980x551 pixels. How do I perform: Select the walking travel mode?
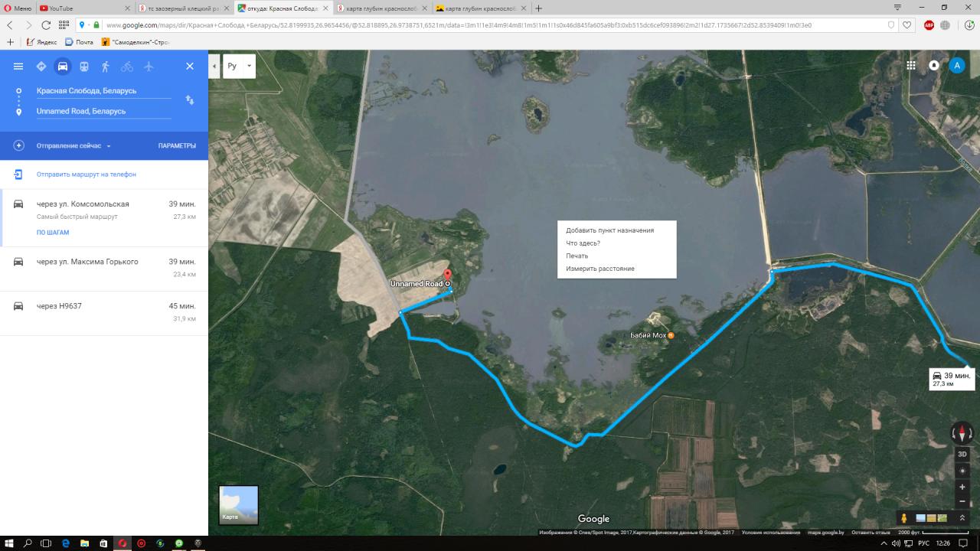point(105,67)
